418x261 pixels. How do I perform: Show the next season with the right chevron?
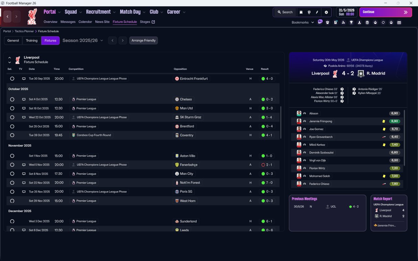click(123, 40)
